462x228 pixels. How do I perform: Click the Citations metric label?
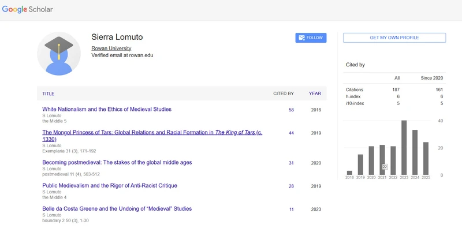355,90
